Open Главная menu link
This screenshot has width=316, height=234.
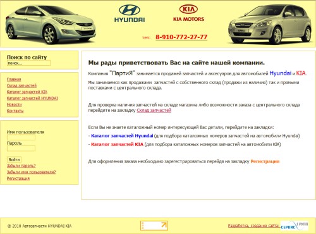point(14,79)
